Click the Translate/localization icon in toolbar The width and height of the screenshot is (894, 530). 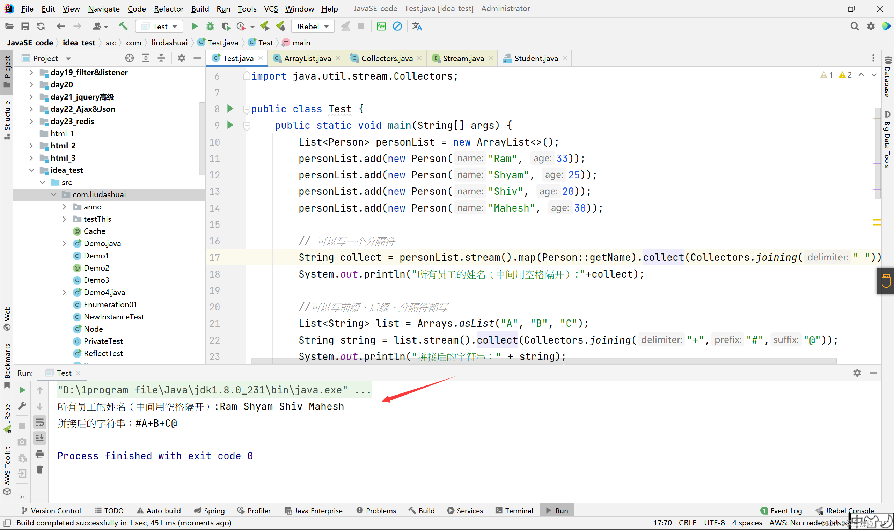[416, 27]
